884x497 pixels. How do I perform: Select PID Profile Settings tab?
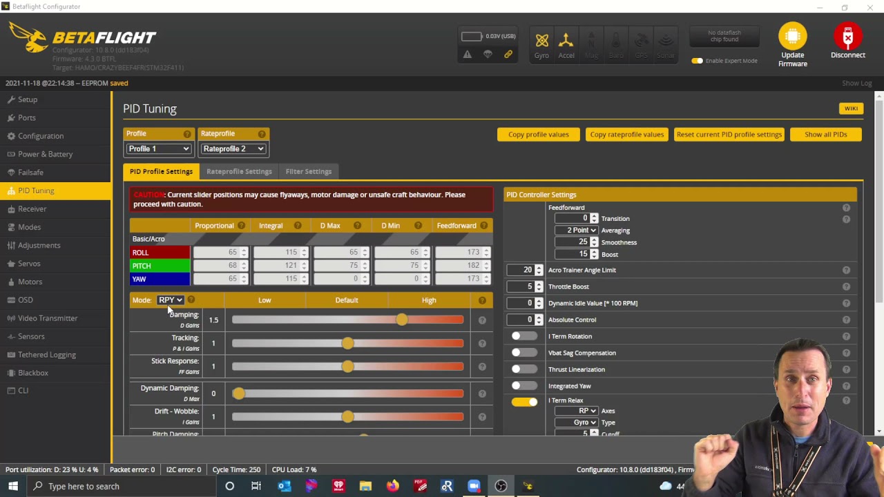click(x=161, y=172)
